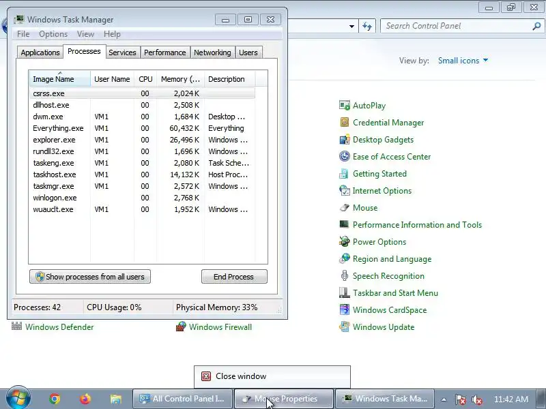Click the Speech Recognition microphone icon
The image size is (546, 409).
click(345, 276)
